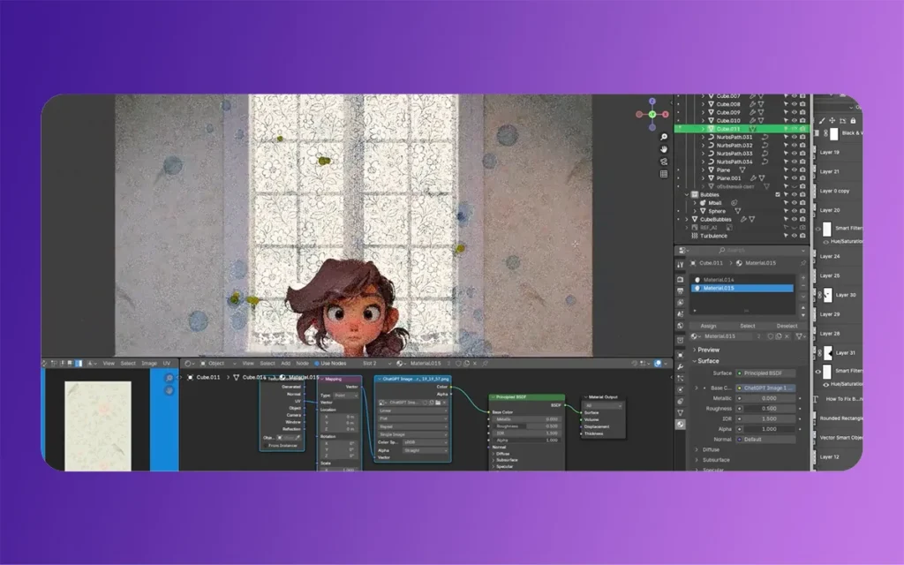Open the World properties tab icon
This screenshot has height=565, width=904.
(x=681, y=326)
